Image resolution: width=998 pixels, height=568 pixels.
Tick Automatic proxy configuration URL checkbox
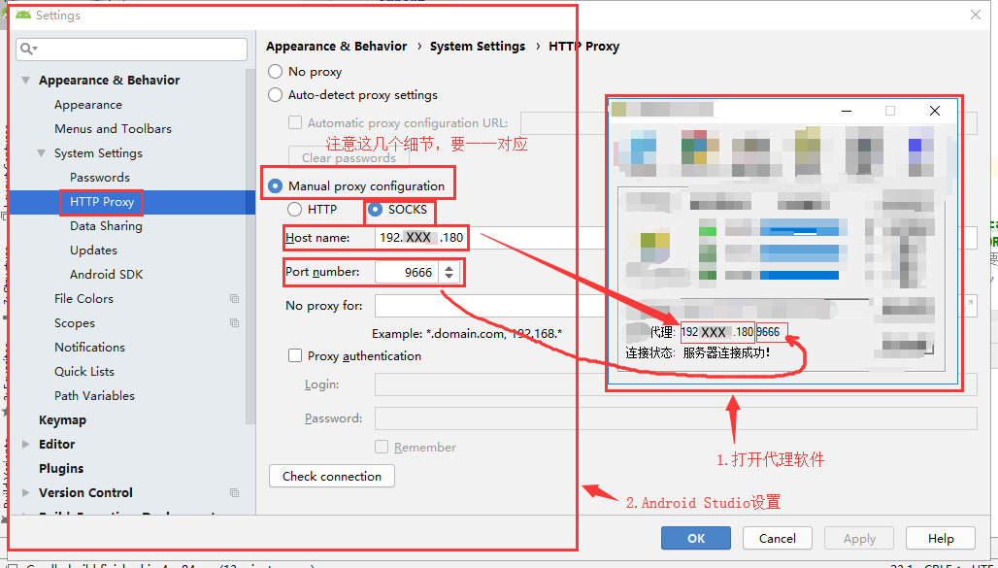coord(295,122)
